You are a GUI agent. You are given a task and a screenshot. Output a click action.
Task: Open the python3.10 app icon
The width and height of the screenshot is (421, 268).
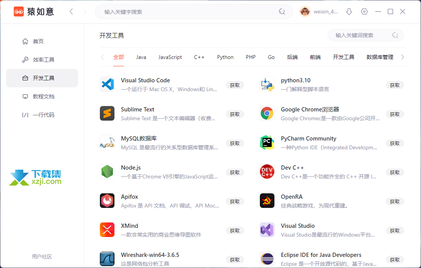(267, 84)
